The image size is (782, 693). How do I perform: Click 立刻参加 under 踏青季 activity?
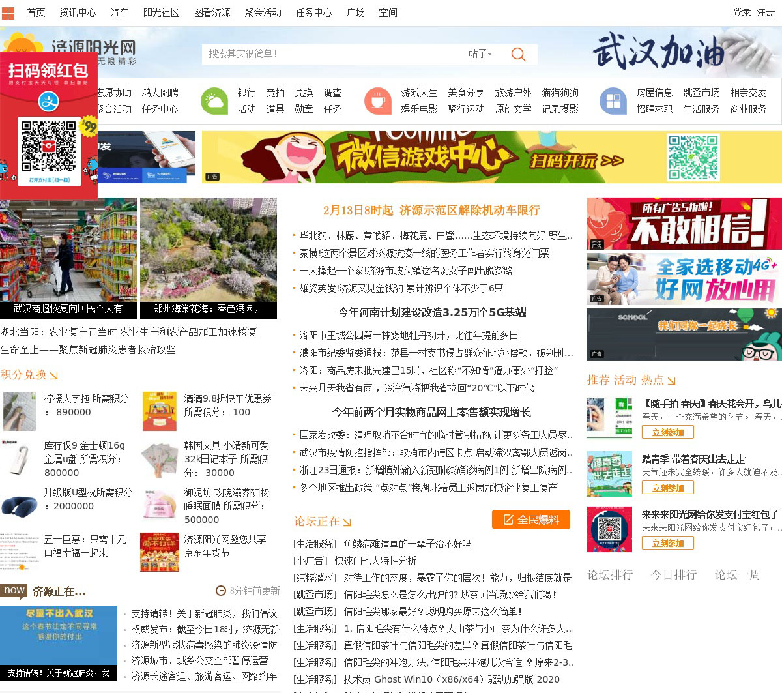[x=668, y=488]
